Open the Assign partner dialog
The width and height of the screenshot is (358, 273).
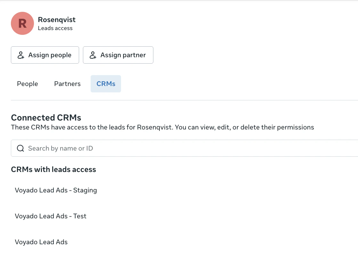click(118, 55)
